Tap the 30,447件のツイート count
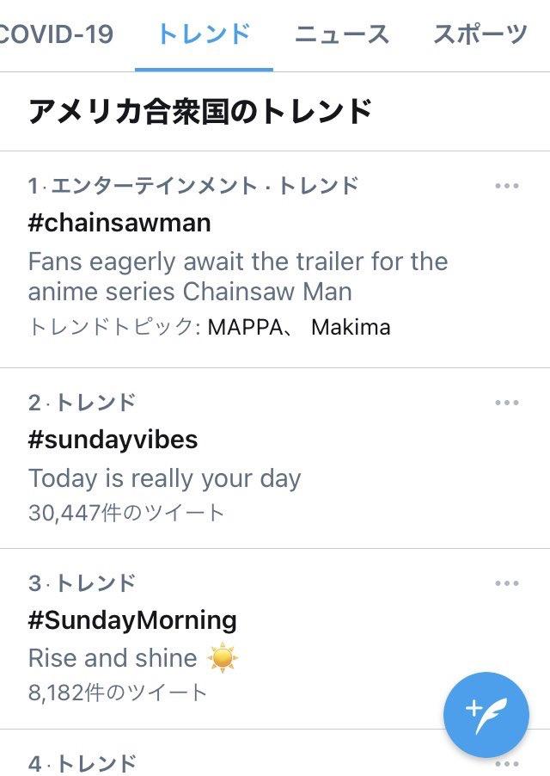The image size is (550, 776). pyautogui.click(x=126, y=514)
